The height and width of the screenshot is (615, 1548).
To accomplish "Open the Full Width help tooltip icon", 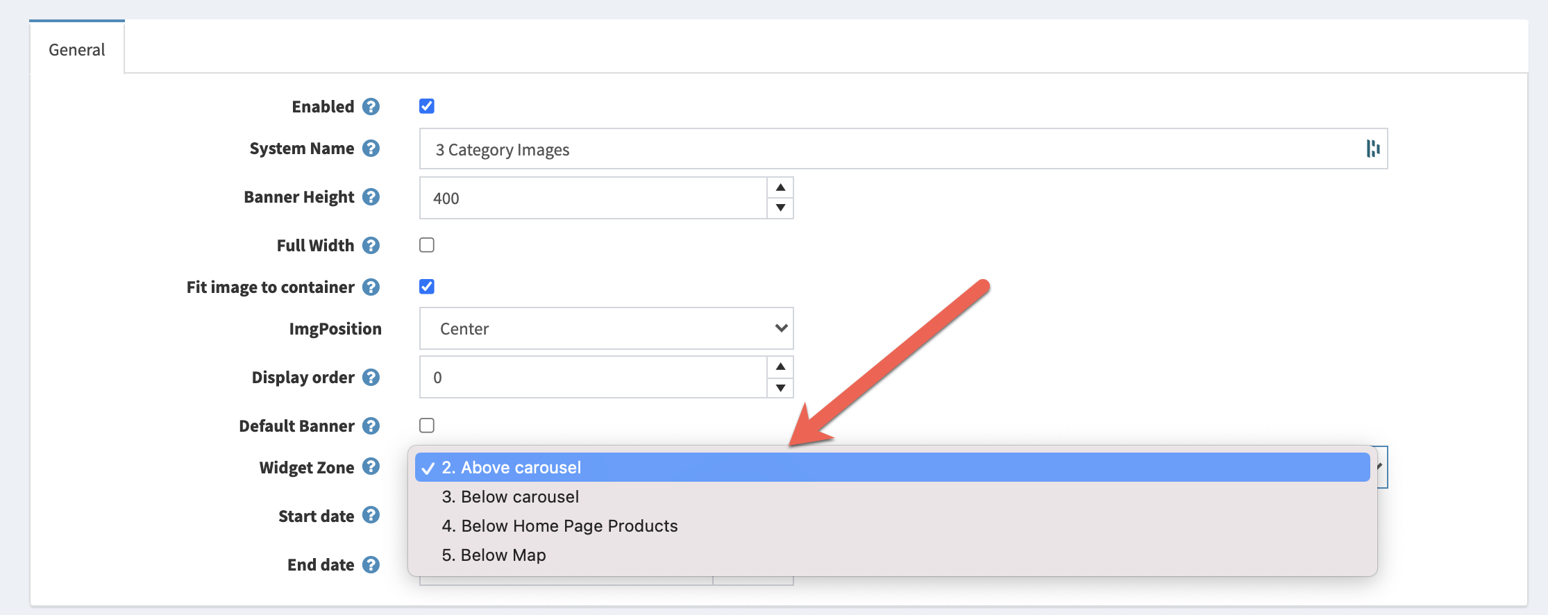I will coord(371,246).
